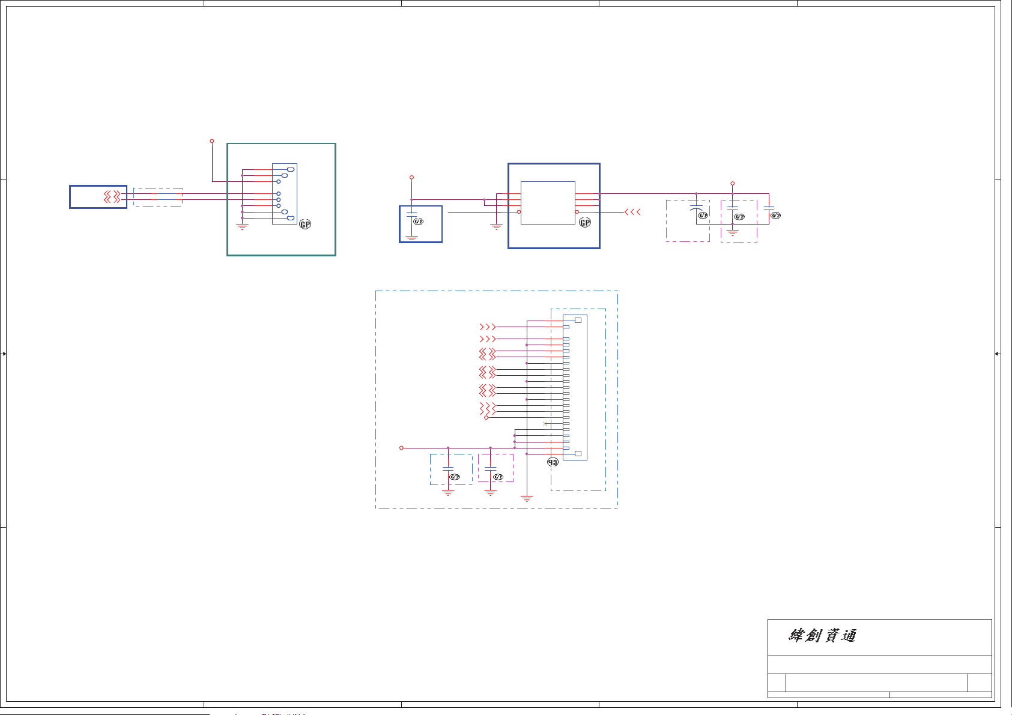
Task: Select the IC body rectangle inside the blue block
Action: pos(548,203)
